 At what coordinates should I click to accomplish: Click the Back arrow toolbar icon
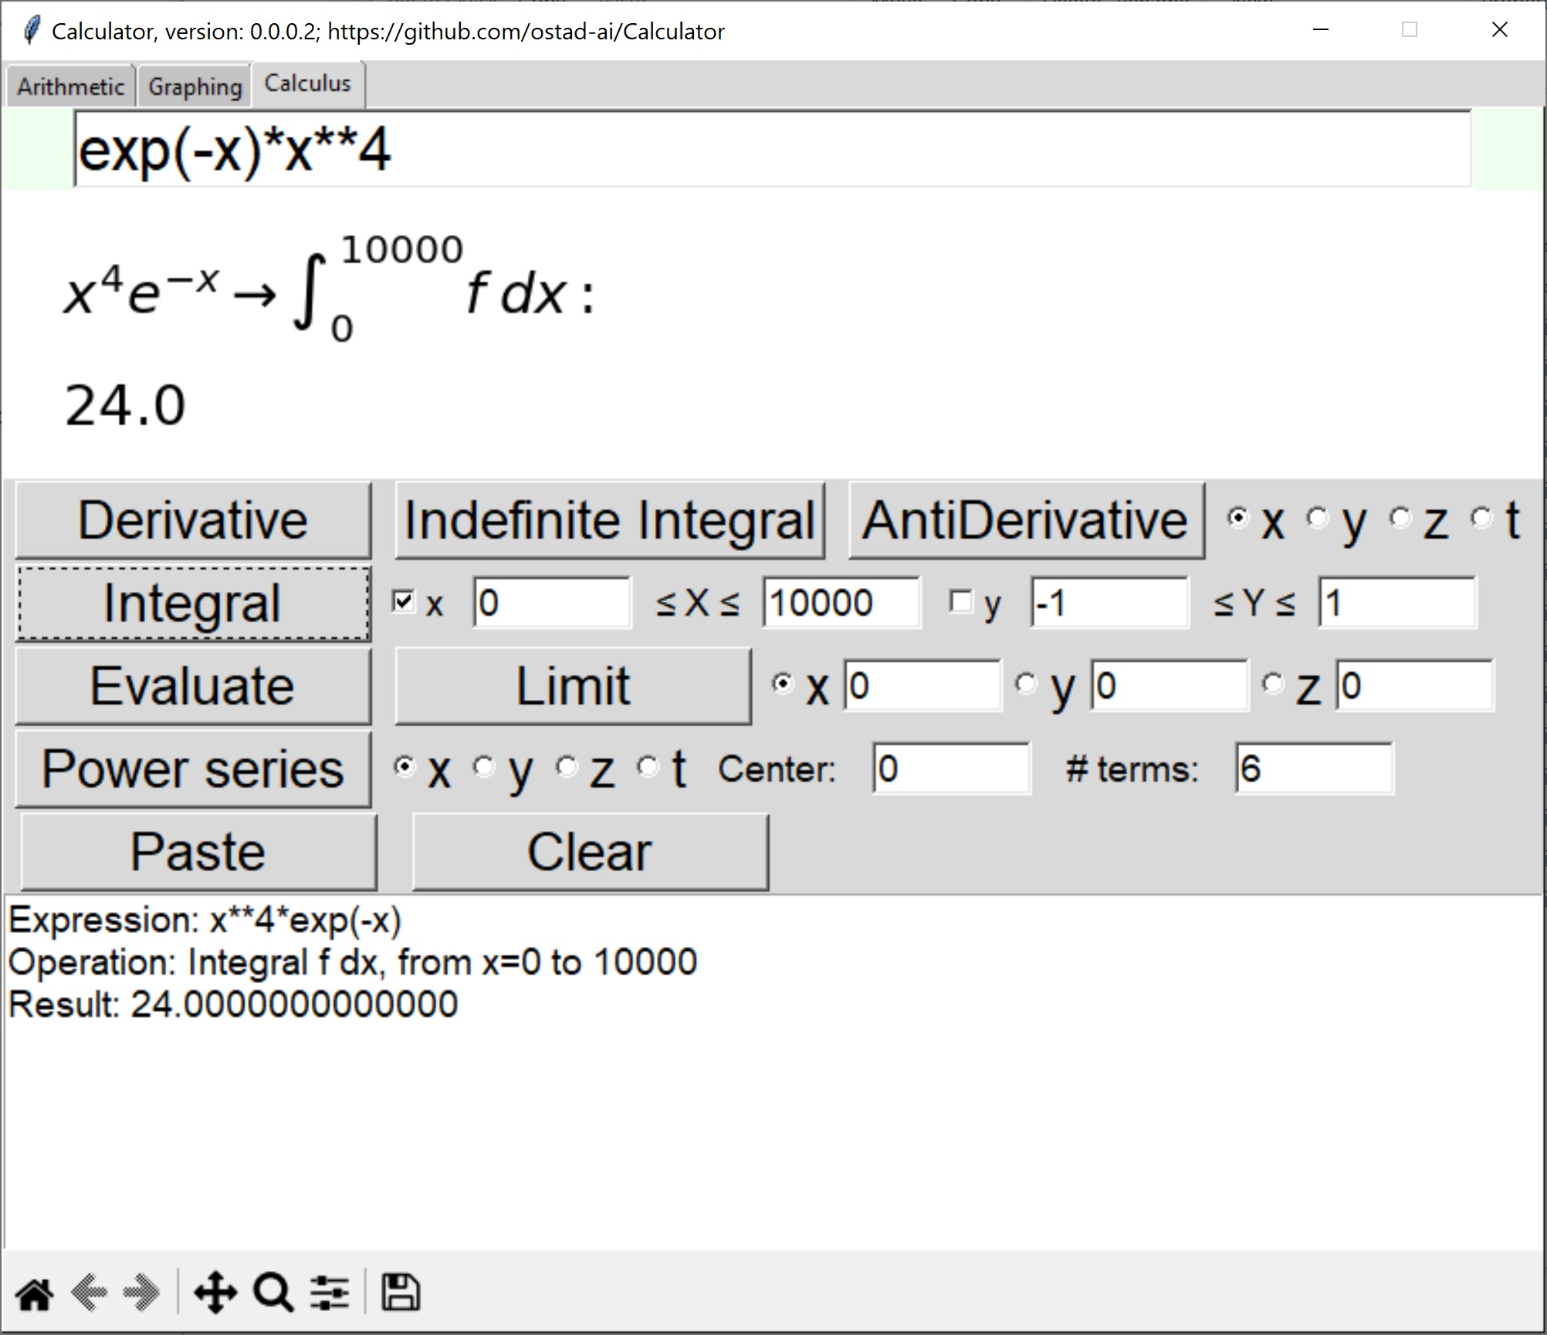89,1293
